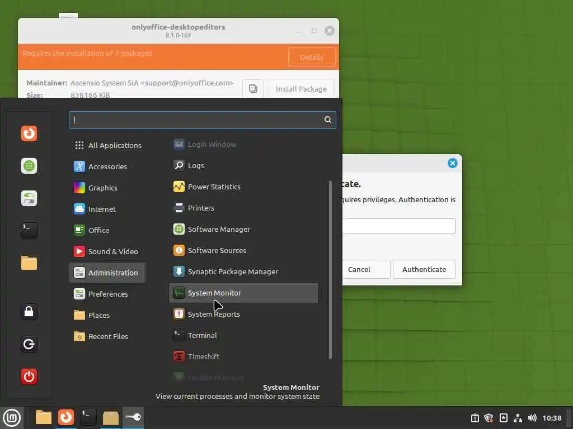Click the network tray icon
Screen dimensions: 573x429
tap(518, 418)
